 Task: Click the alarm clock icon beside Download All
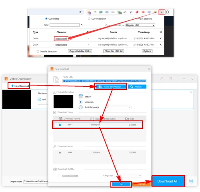coord(191,181)
